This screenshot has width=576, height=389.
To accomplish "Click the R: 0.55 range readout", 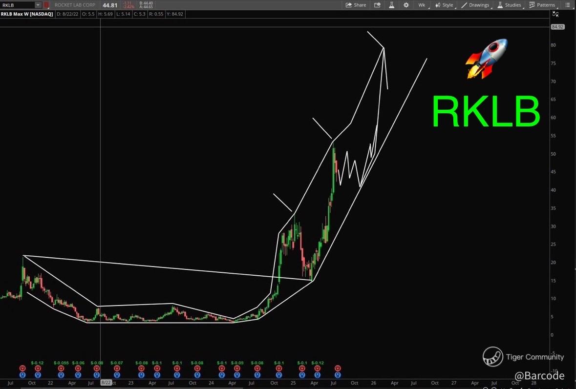I will [156, 14].
